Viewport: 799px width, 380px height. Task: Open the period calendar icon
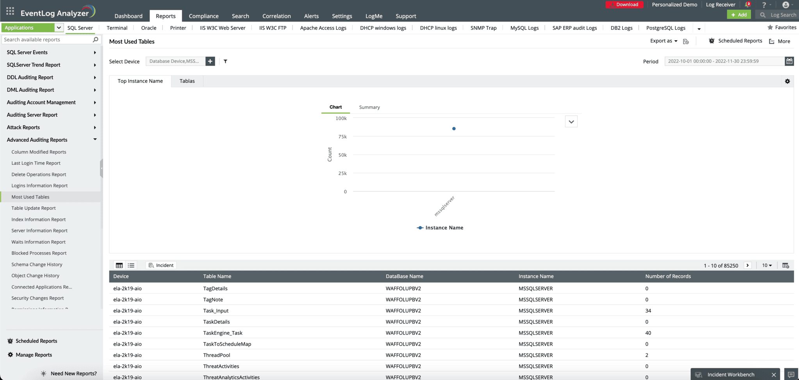click(789, 61)
